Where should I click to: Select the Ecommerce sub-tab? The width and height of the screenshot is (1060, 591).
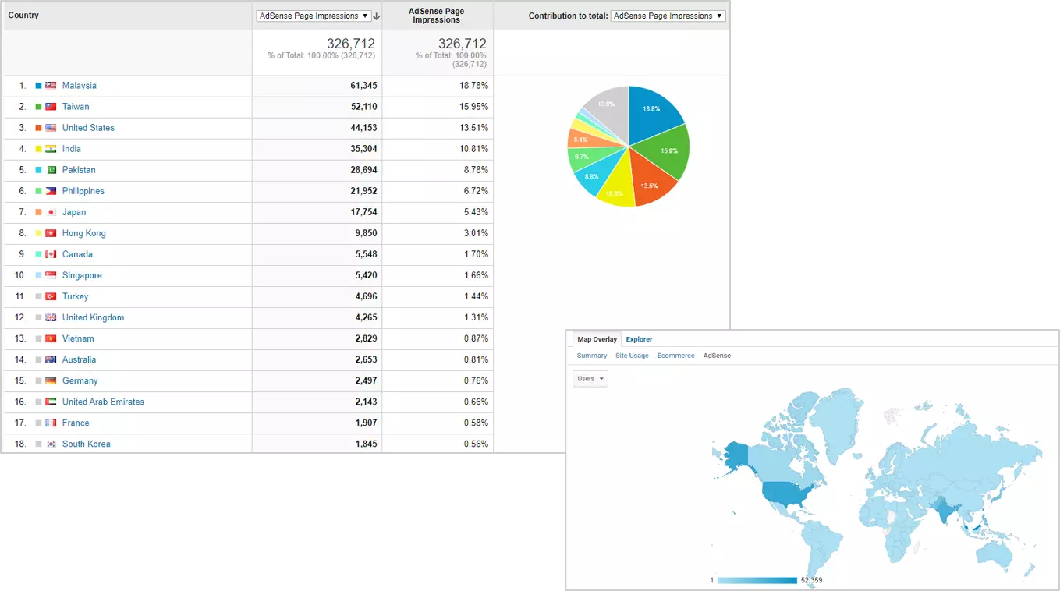point(675,356)
